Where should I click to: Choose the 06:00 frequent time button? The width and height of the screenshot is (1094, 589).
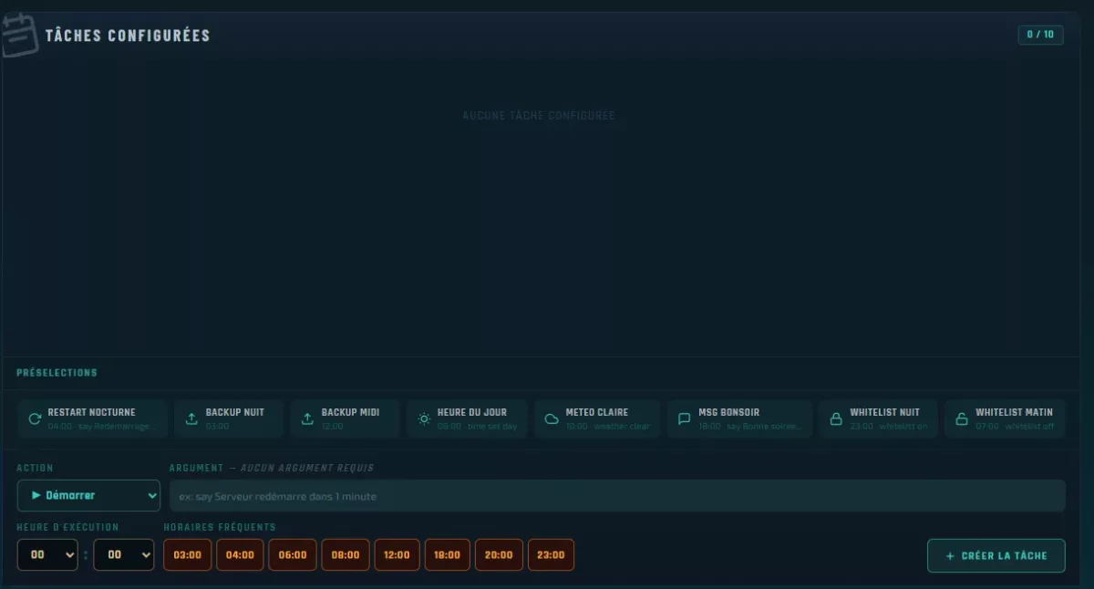coord(293,554)
